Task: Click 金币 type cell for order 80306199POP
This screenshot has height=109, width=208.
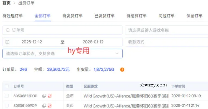Action: click(70, 105)
